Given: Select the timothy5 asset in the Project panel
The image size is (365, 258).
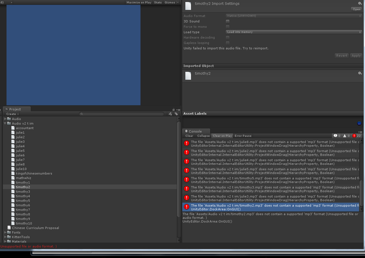Looking at the screenshot, I should click(22, 201).
